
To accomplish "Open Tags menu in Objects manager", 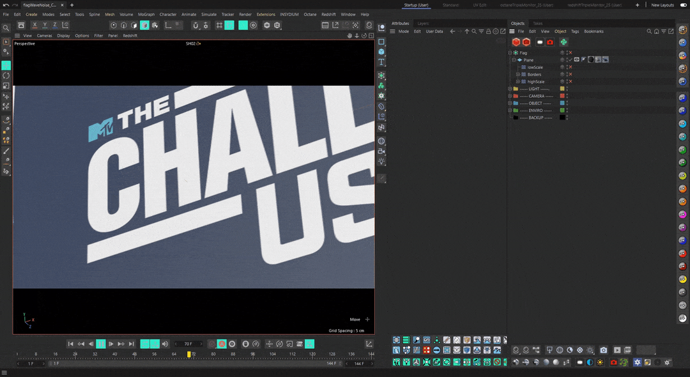I will 575,31.
